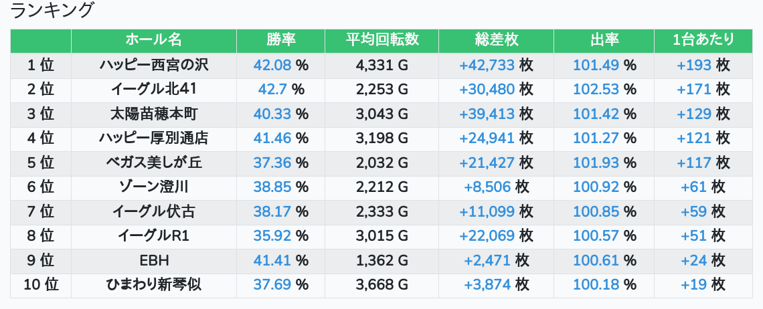Click the EBH hall name

153,260
